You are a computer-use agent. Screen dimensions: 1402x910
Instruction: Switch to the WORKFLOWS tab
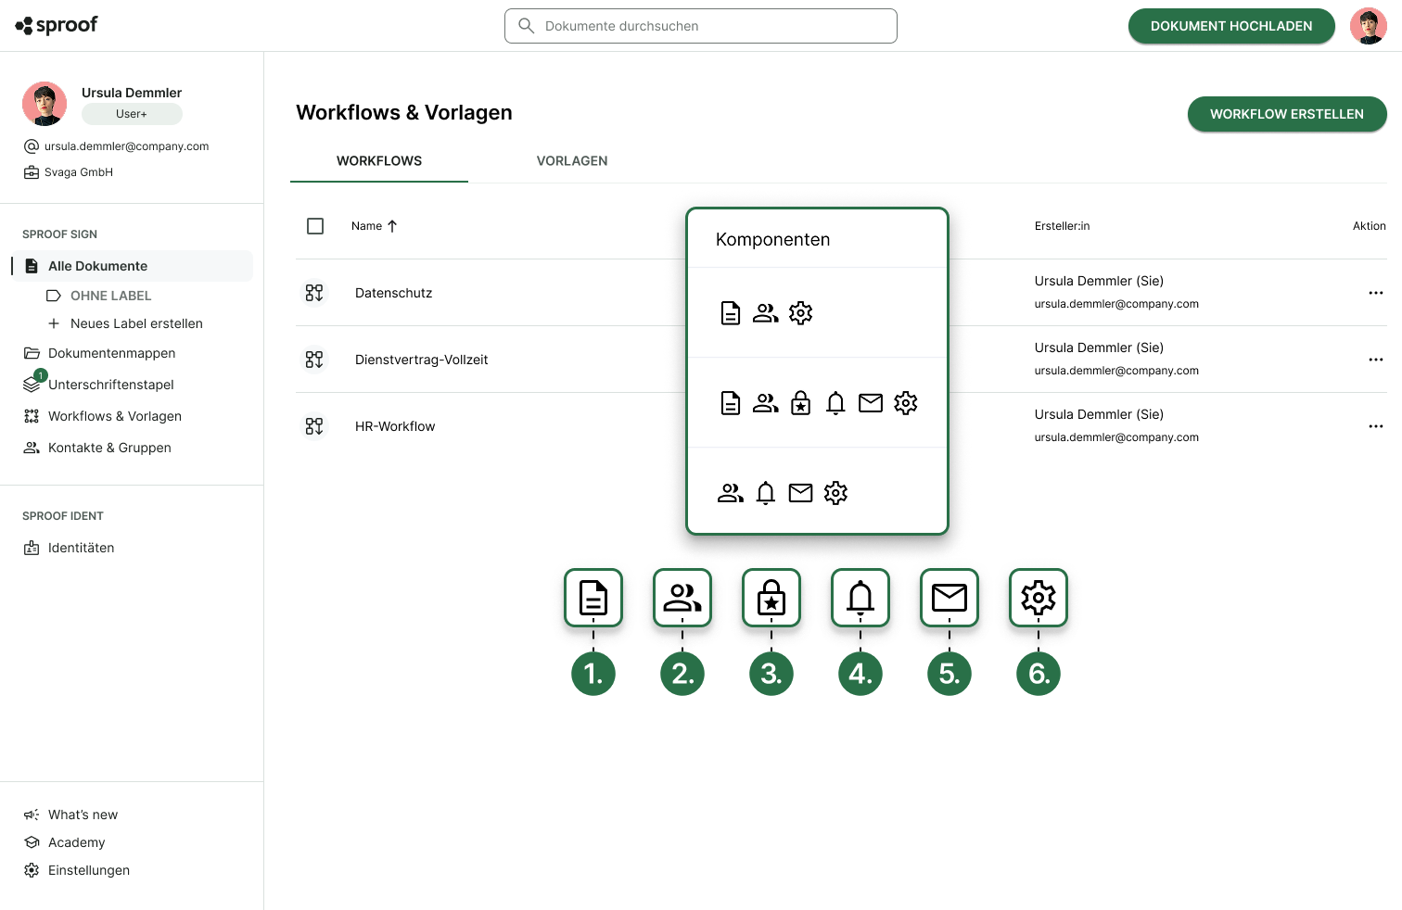pyautogui.click(x=379, y=161)
